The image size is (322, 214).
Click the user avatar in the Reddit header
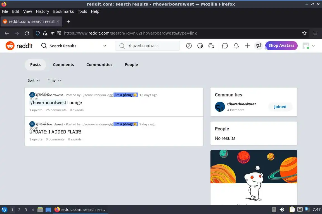coord(306,46)
